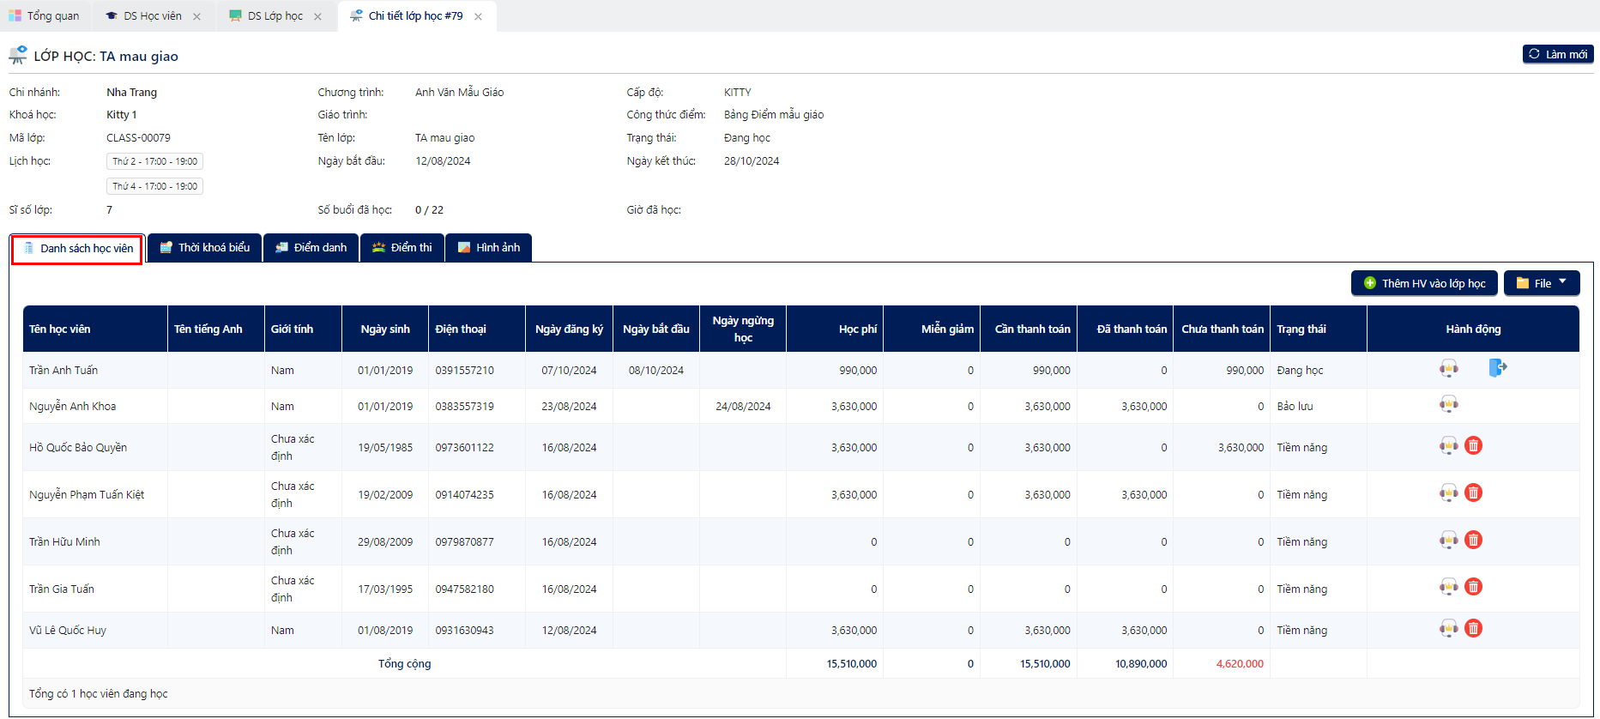Click phone number 0973601122
1600x719 pixels.
coord(464,448)
